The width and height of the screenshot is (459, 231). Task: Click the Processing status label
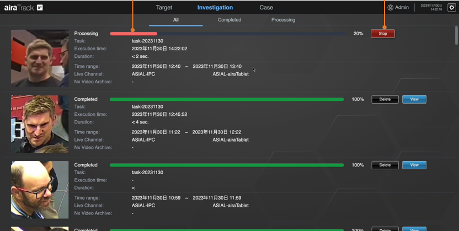86,34
